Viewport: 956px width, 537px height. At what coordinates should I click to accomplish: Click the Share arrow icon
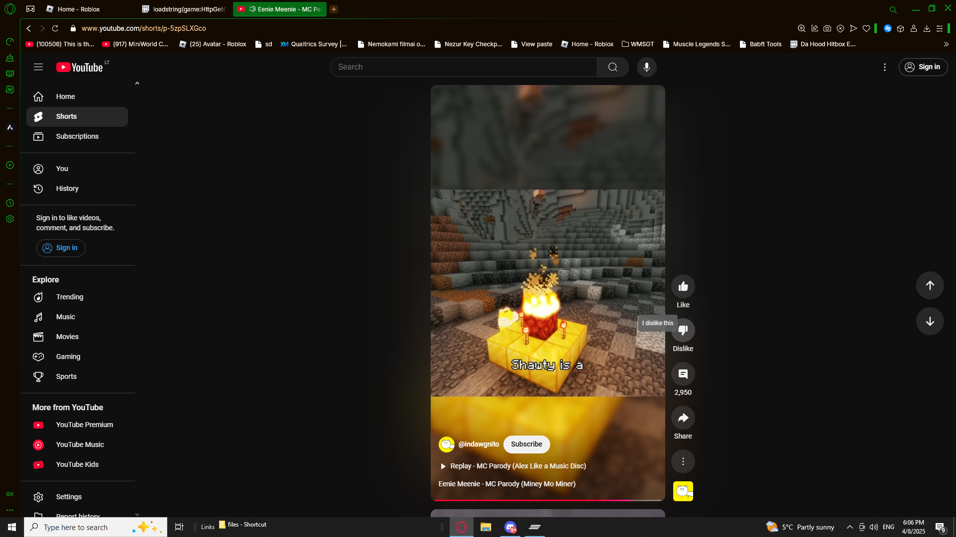pyautogui.click(x=683, y=418)
